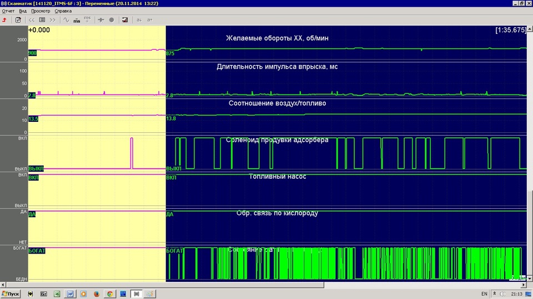Click the tray speaker volume icon
The width and height of the screenshot is (533, 299).
502,294
